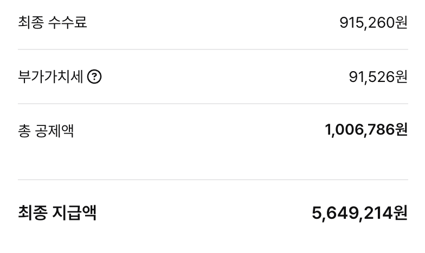Open the 부가가치세 help tooltip icon
The height and width of the screenshot is (253, 425).
[94, 77]
